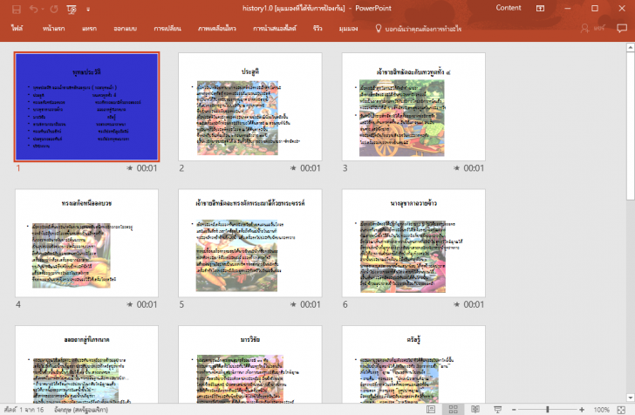This screenshot has width=635, height=415.
Task: Open the ภาพเคลื่อนไหว (Animations) tab
Action: pyautogui.click(x=217, y=29)
